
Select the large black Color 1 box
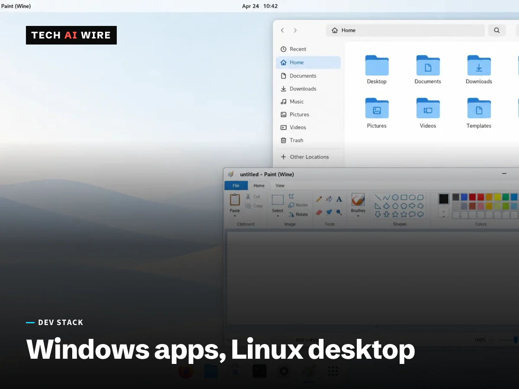[444, 199]
